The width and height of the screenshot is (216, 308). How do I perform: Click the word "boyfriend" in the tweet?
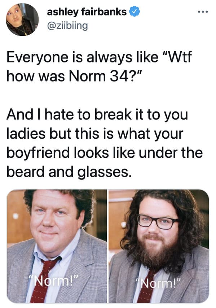pos(38,152)
